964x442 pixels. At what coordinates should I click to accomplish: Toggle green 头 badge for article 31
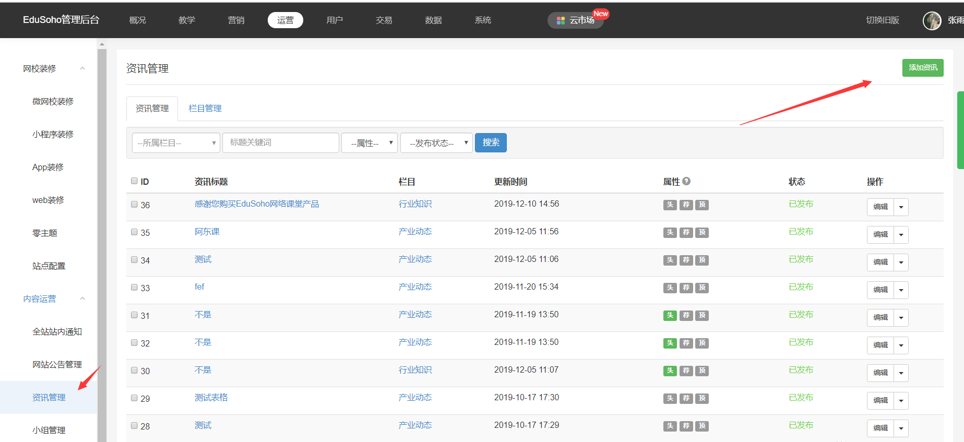pyautogui.click(x=670, y=315)
